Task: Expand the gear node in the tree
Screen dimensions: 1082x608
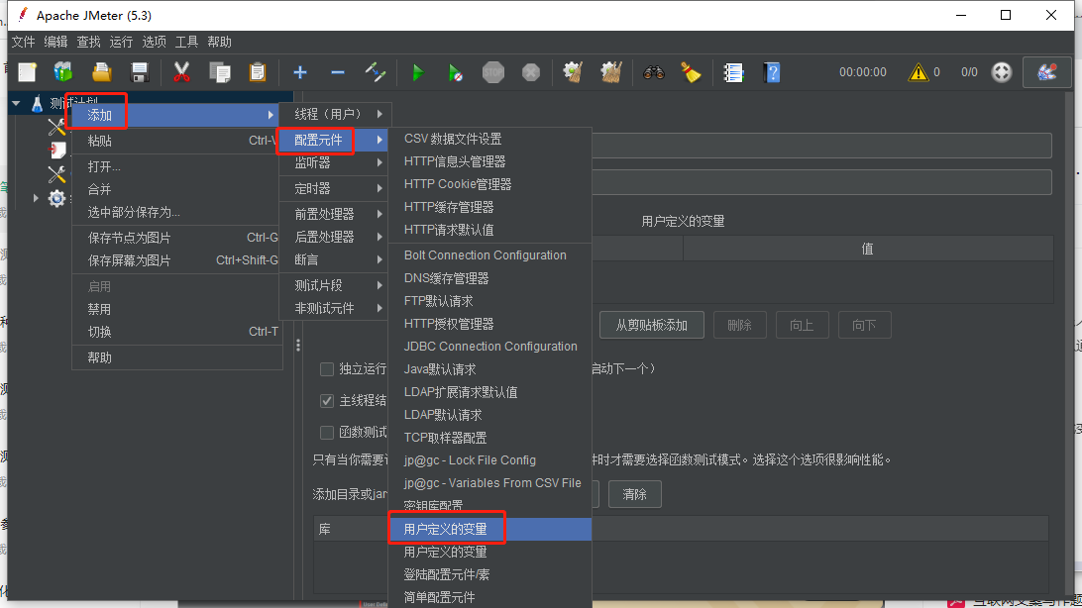Action: pyautogui.click(x=36, y=198)
